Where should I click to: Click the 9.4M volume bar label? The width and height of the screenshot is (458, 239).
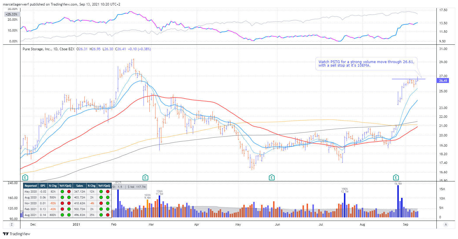point(148,198)
